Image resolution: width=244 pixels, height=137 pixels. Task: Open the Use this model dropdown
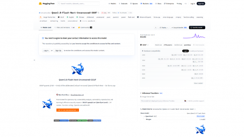(x=197, y=27)
